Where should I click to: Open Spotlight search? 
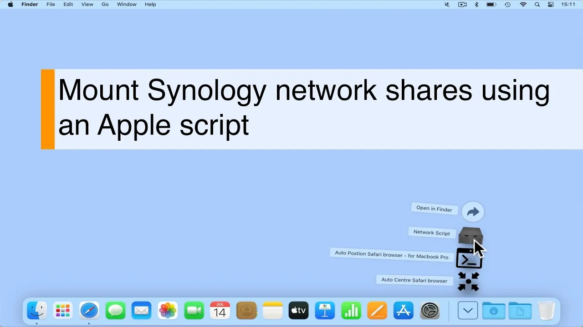click(537, 5)
